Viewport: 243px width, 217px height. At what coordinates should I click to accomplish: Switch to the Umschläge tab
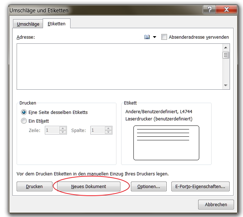[28, 24]
